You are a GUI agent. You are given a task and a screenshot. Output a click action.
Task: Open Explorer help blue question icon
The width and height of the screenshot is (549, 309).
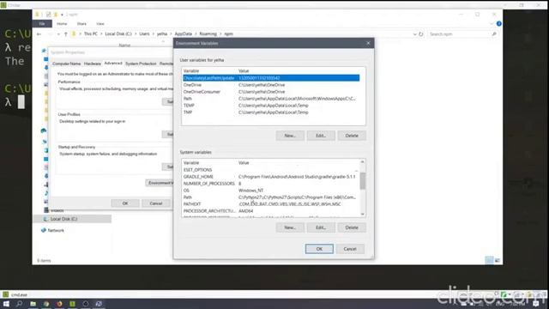[499, 23]
